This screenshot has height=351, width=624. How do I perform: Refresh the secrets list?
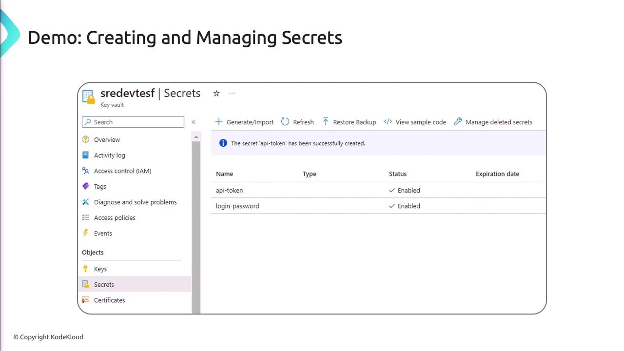point(297,122)
